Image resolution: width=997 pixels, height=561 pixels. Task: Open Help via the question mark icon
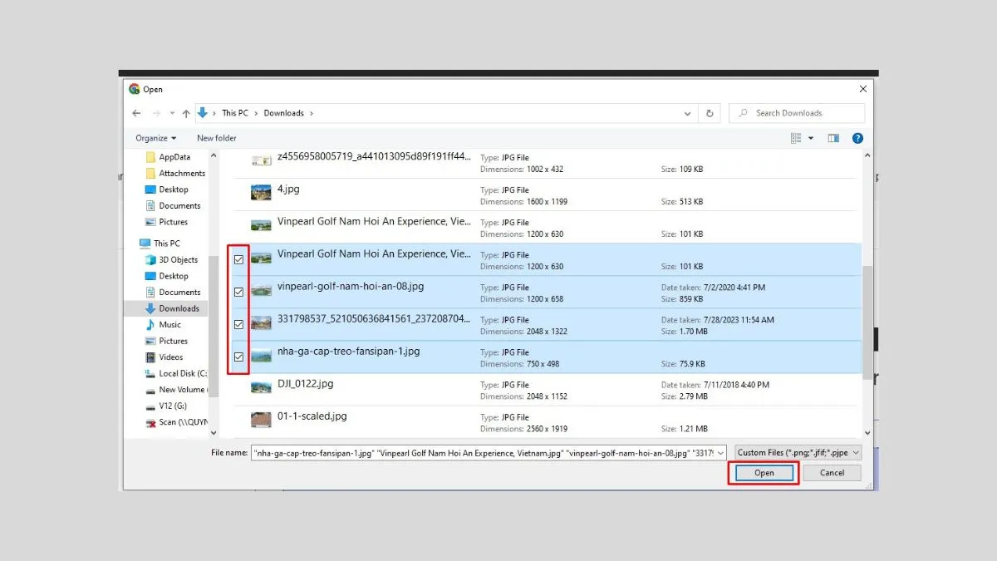(857, 138)
